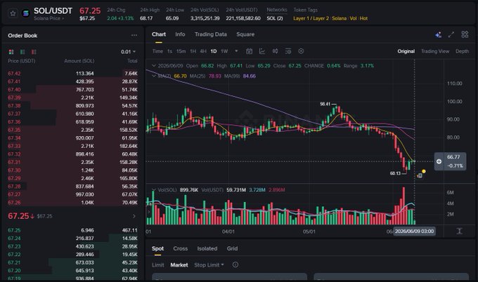Select the 1s chart interval

(x=170, y=51)
